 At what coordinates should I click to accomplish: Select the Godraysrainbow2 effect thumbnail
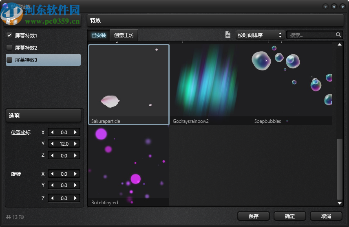click(210, 84)
